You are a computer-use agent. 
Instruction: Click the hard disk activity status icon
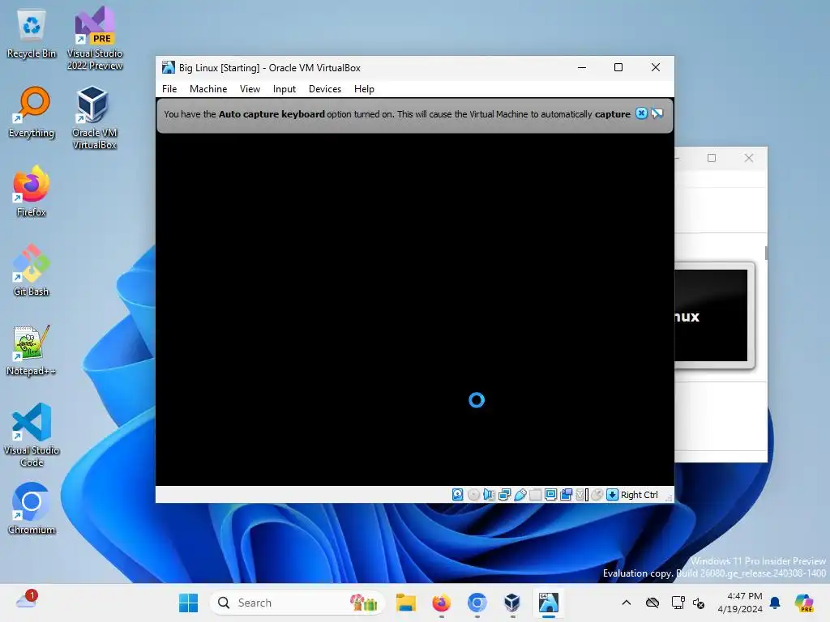pyautogui.click(x=458, y=495)
